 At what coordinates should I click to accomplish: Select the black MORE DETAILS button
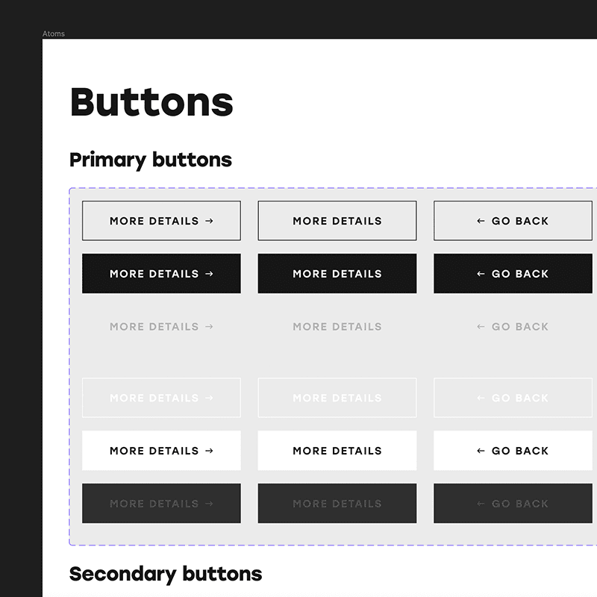coord(337,273)
